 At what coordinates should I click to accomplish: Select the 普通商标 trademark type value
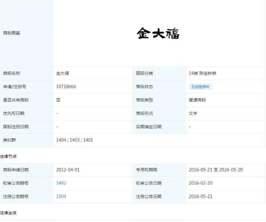(197, 100)
